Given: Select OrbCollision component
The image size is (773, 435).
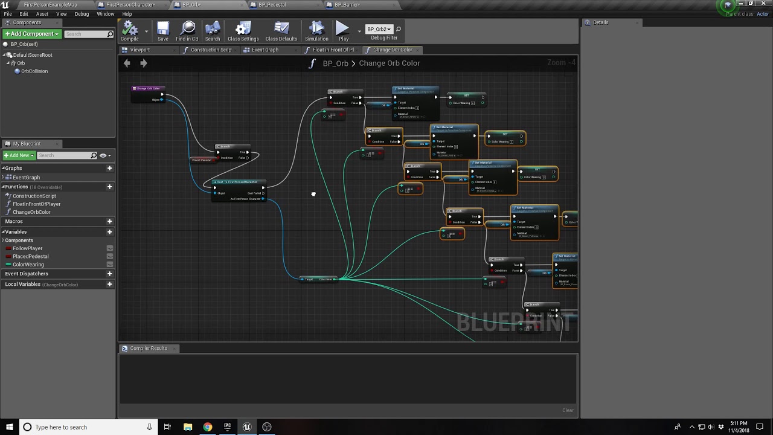Looking at the screenshot, I should pyautogui.click(x=34, y=71).
